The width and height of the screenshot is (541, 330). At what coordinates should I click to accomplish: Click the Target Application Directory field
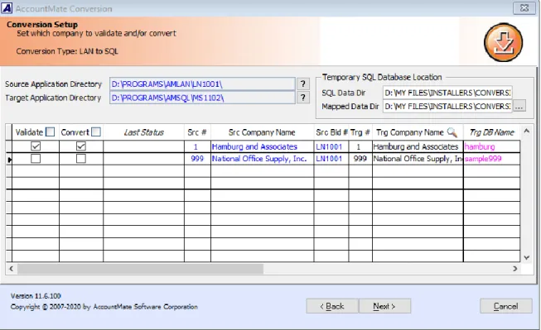202,98
